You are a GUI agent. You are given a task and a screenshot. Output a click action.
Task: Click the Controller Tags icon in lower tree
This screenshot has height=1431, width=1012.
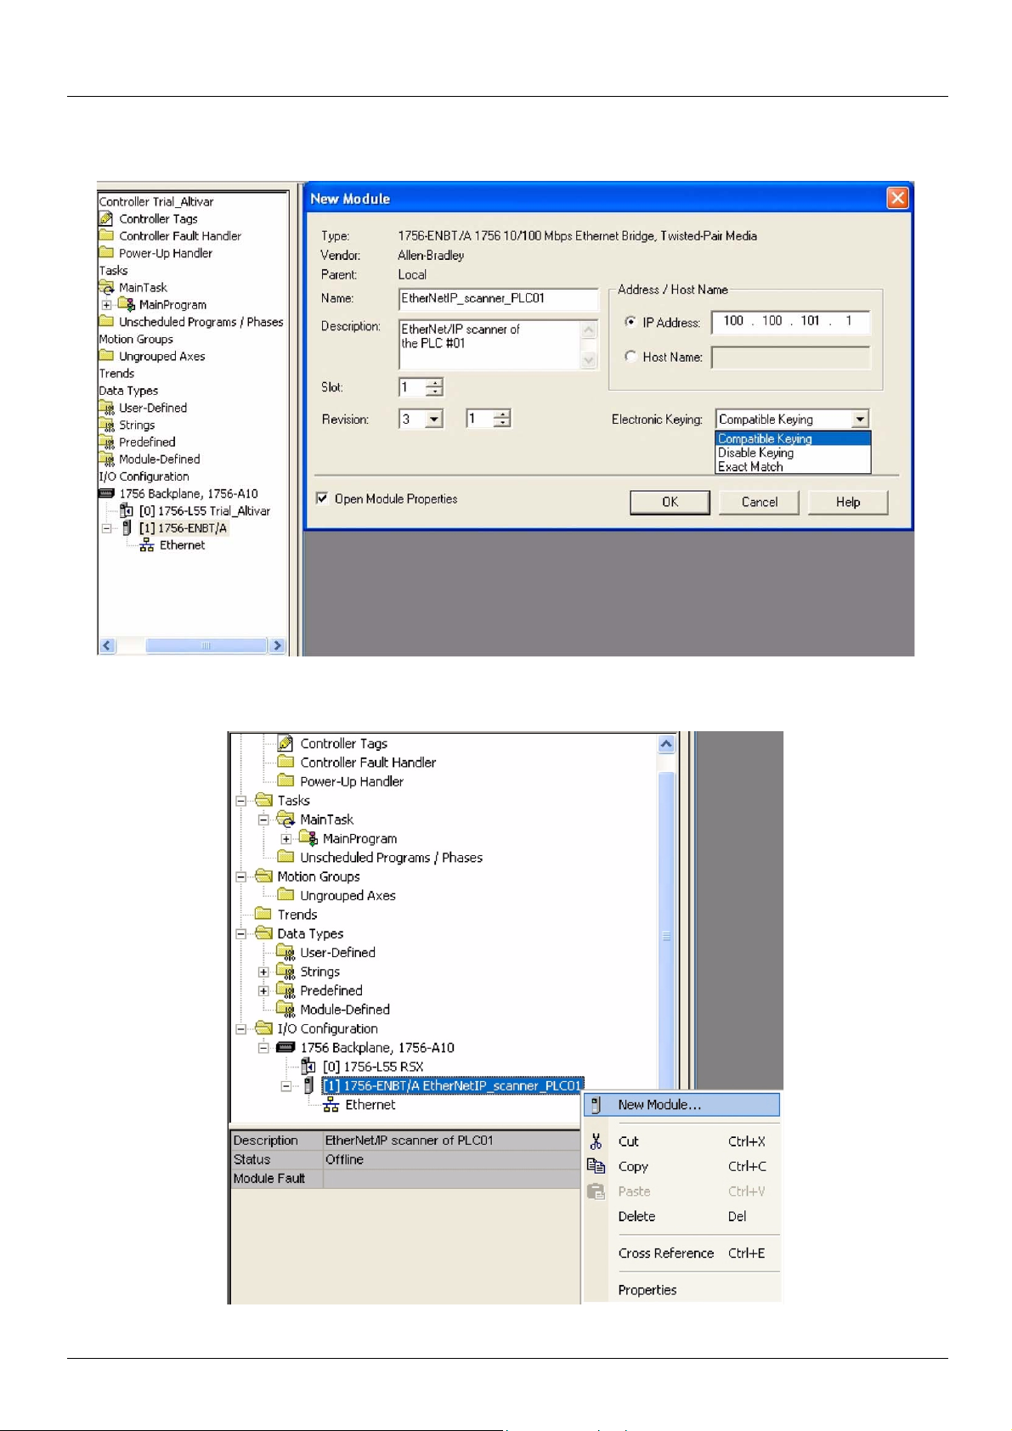click(286, 743)
